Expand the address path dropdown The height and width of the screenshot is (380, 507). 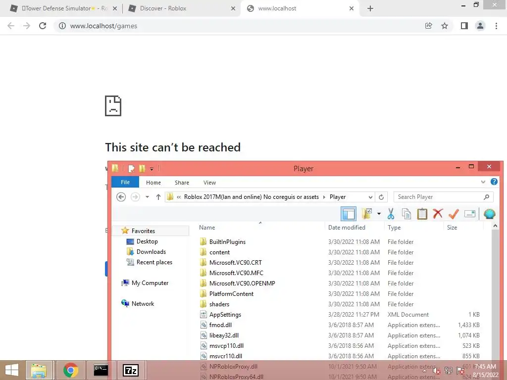(370, 197)
